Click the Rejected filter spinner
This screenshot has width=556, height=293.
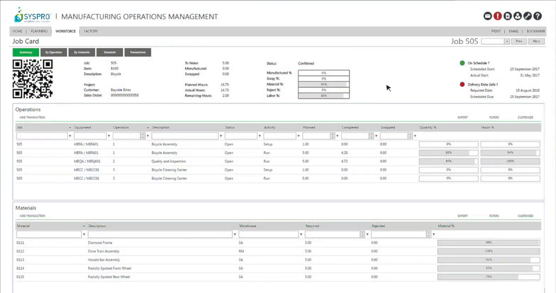tap(428, 234)
